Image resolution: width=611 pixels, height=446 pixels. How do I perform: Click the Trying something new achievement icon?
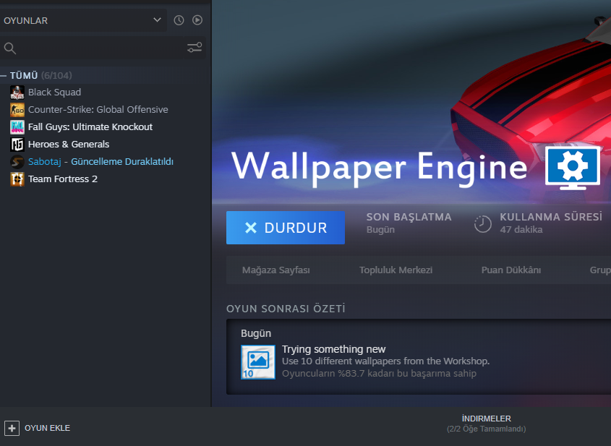[258, 362]
